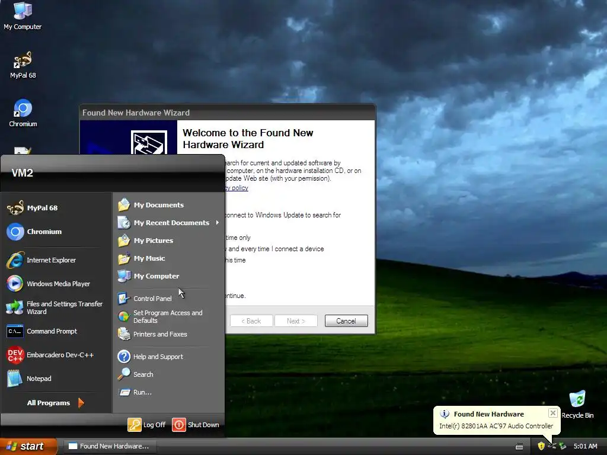Open My Documents folder
The width and height of the screenshot is (607, 455).
[x=168, y=204]
